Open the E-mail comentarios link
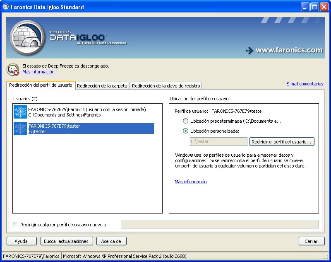 pyautogui.click(x=305, y=84)
